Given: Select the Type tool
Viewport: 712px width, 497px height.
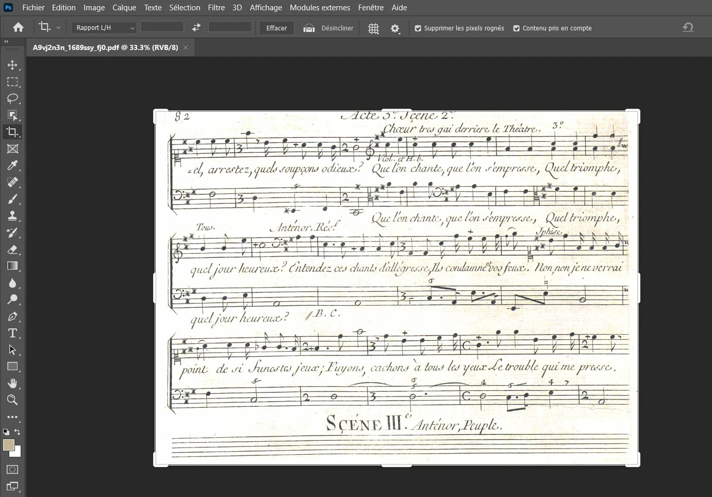Looking at the screenshot, I should pos(12,333).
